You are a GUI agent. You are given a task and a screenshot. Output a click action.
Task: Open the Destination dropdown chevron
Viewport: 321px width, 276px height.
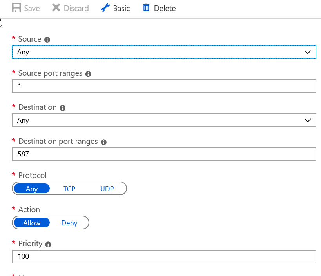click(x=308, y=120)
